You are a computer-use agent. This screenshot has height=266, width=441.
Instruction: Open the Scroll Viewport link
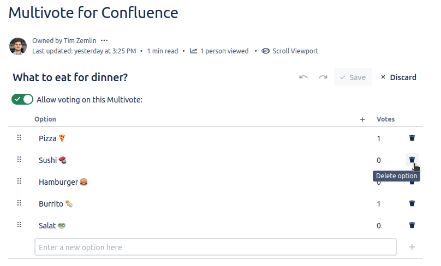[x=290, y=51]
